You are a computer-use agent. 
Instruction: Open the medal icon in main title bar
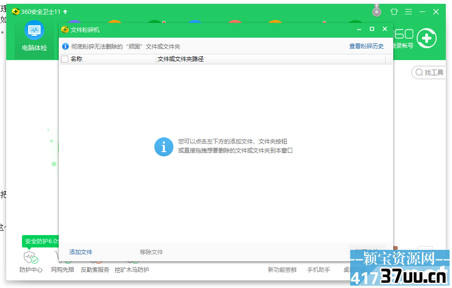click(x=377, y=11)
